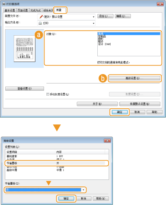
Task: Open 高级设置 advanced settings button
Action: (134, 78)
